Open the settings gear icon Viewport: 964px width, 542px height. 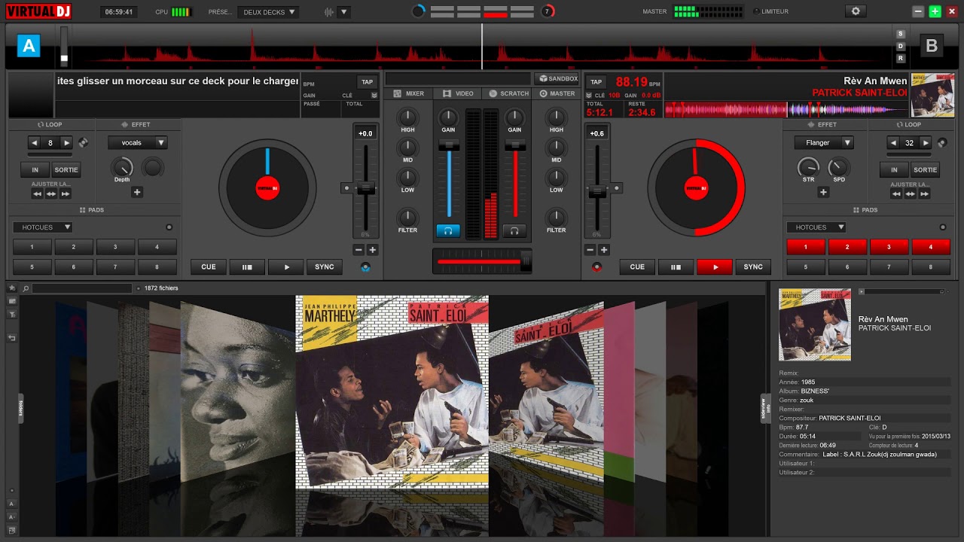tap(855, 11)
